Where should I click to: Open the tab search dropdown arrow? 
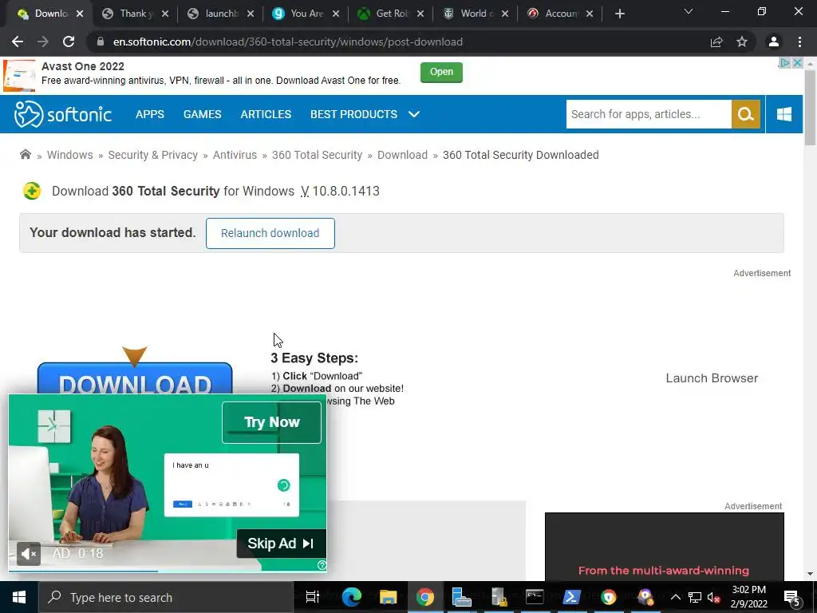pos(689,11)
